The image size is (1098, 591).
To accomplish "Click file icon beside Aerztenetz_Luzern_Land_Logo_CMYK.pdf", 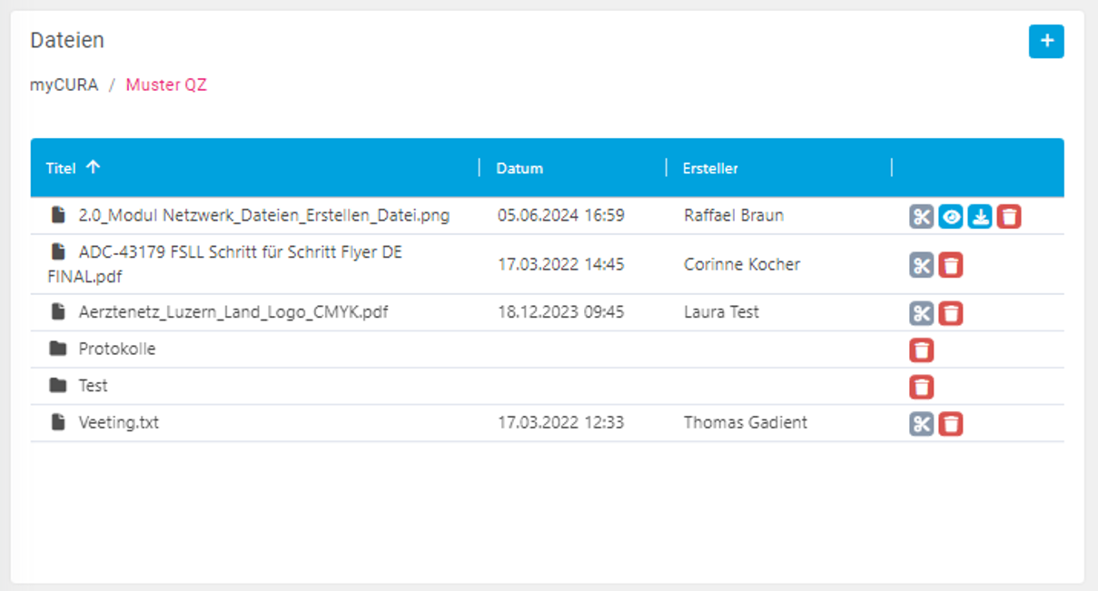I will click(58, 311).
